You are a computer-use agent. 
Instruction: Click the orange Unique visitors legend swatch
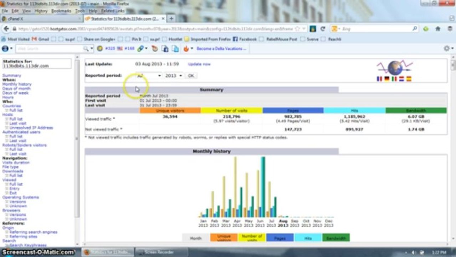224,238
